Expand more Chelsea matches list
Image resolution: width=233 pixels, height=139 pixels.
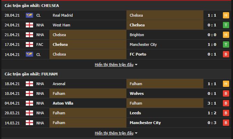[x=114, y=65]
